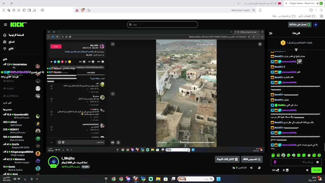The width and height of the screenshot is (325, 183).
Task: Click the Gift Subscriptions button
Action: [x=227, y=159]
